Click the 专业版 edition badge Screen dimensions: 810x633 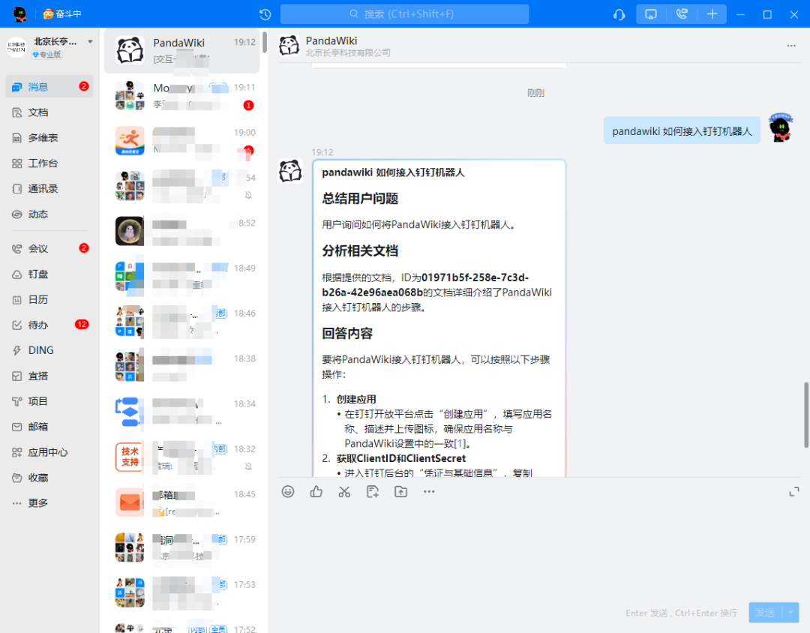(47, 55)
